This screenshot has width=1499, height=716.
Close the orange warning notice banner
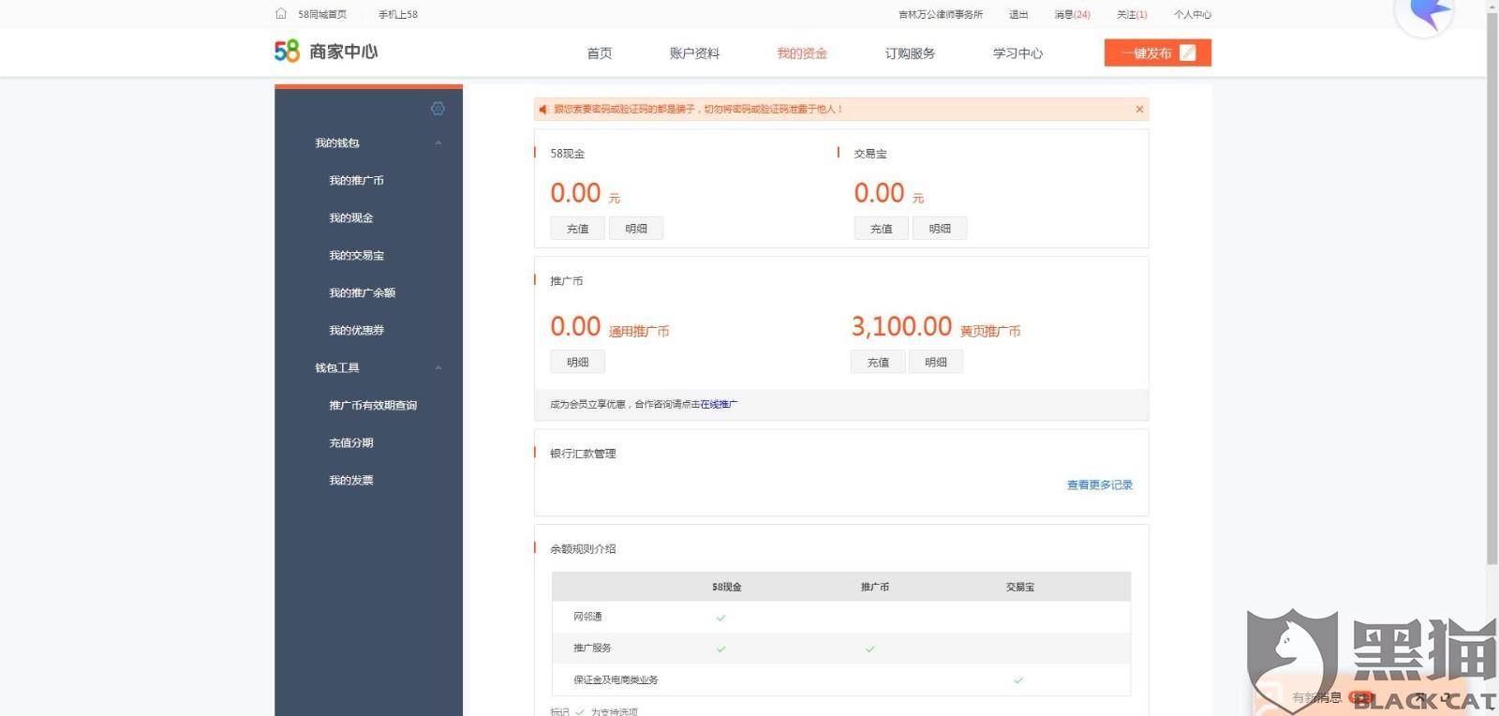coord(1139,110)
